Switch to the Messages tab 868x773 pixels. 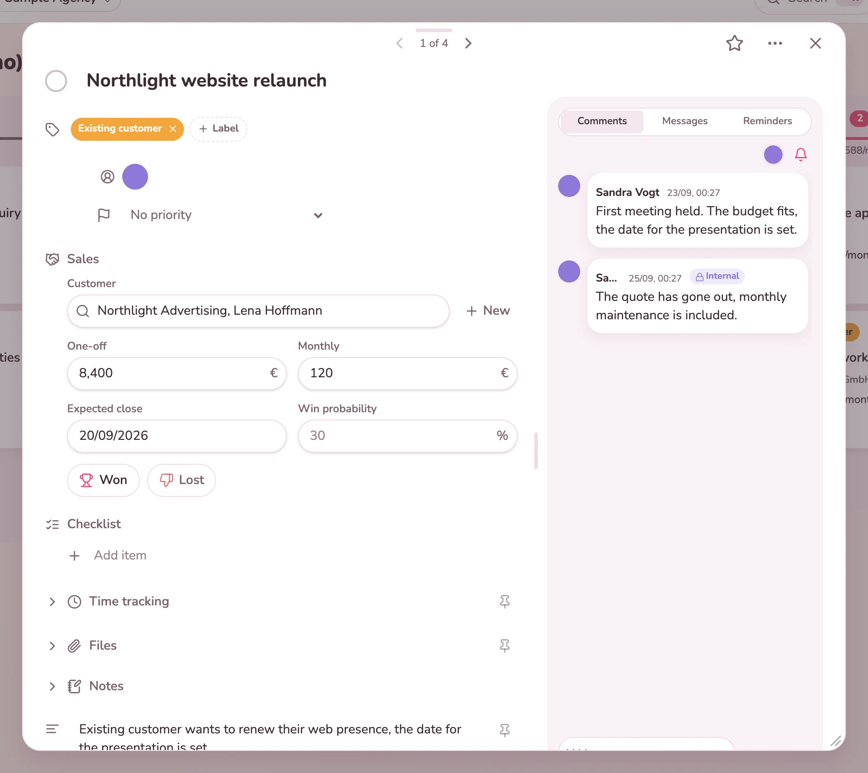(x=685, y=121)
